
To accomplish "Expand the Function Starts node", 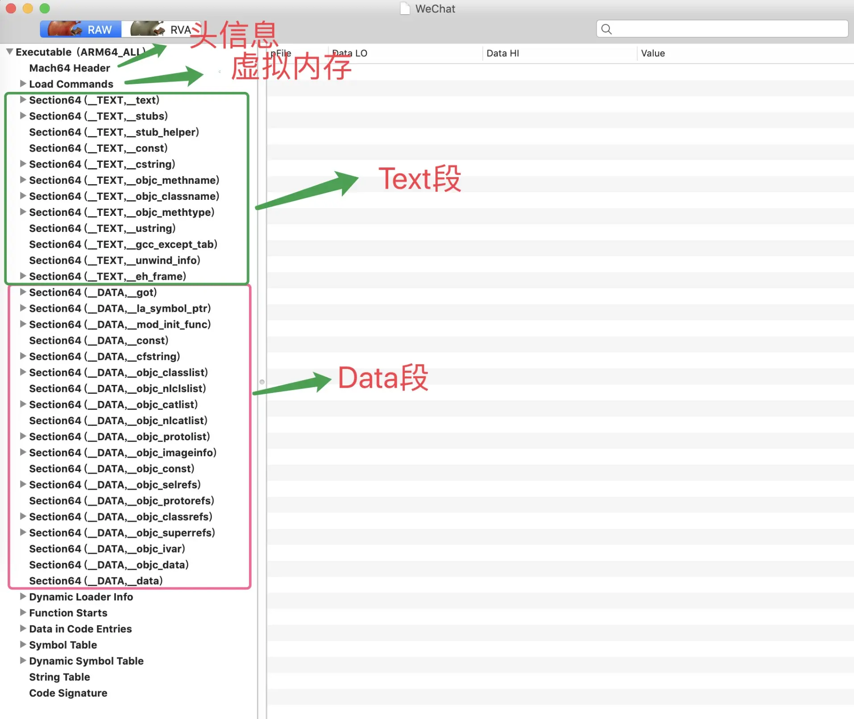I will [x=23, y=612].
